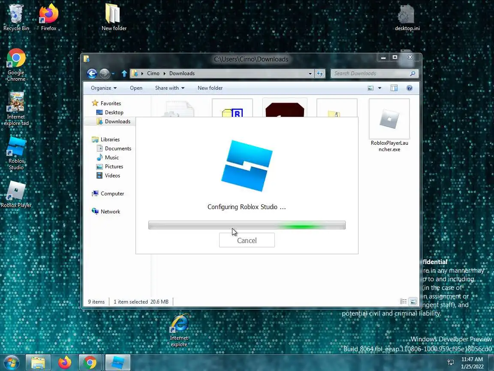Select Cirno in the address breadcrumb
The width and height of the screenshot is (494, 371).
tap(153, 73)
